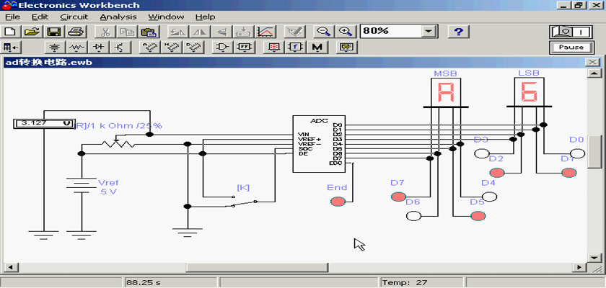The height and width of the screenshot is (288, 606).
Task: Open the Help question mark button
Action: pos(459,32)
